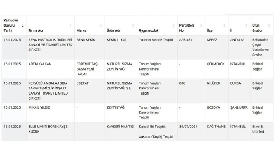The height and width of the screenshot is (154, 274).
Task: Sort by Ürün Grubu arrow icon
Action: coord(269,26)
